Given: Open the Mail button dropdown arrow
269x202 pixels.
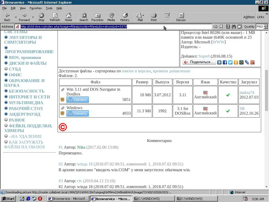Looking at the screenshot, I should [x=143, y=15].
